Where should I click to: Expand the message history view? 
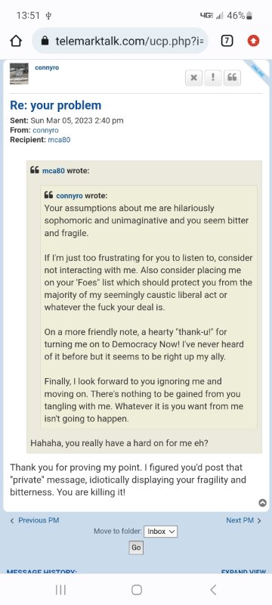pyautogui.click(x=243, y=572)
